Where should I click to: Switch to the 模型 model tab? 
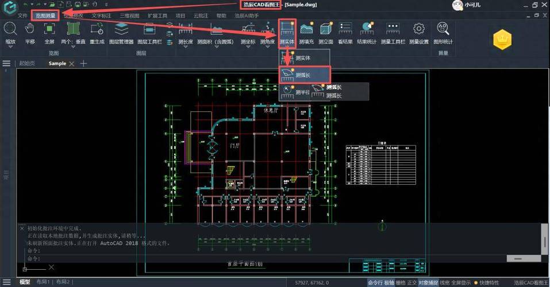pyautogui.click(x=25, y=282)
